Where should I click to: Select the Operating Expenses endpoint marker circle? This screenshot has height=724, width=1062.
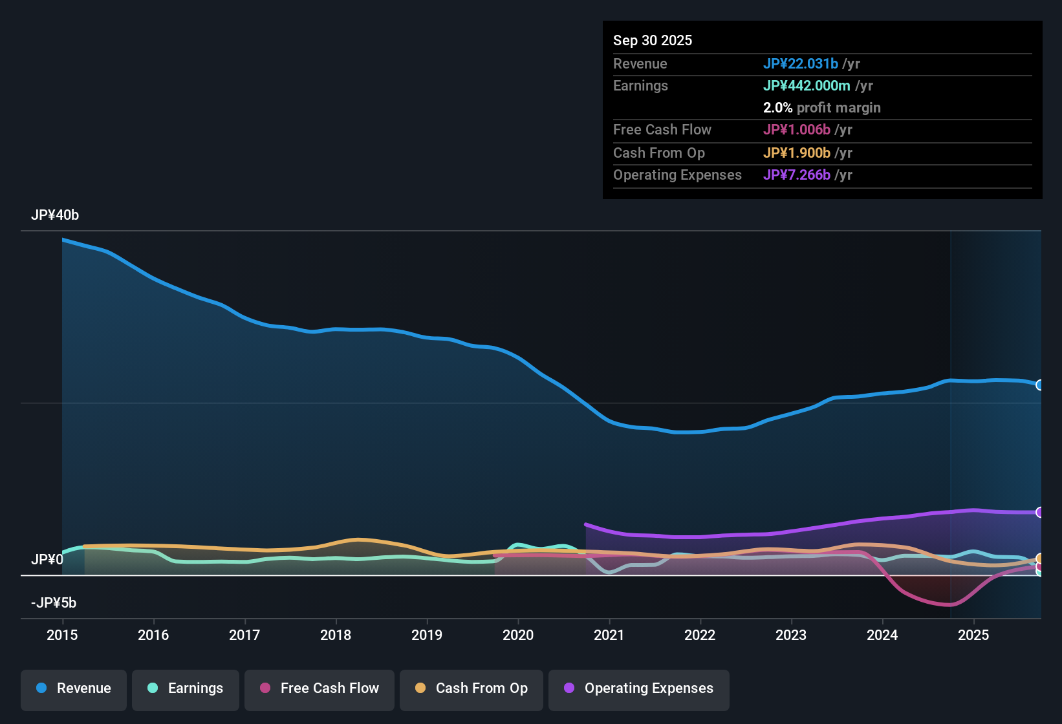[x=1041, y=512]
